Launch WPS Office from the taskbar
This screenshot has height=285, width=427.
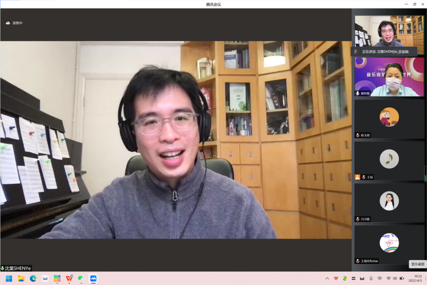coord(69,279)
